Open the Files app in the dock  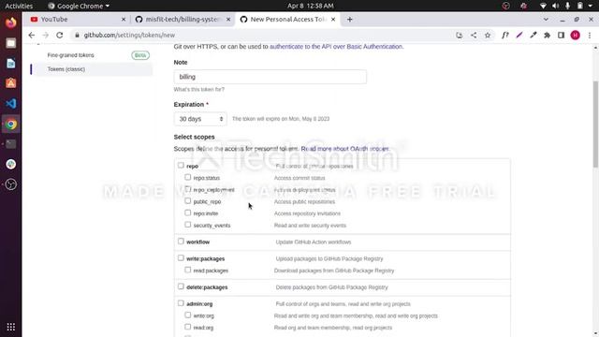tap(10, 43)
